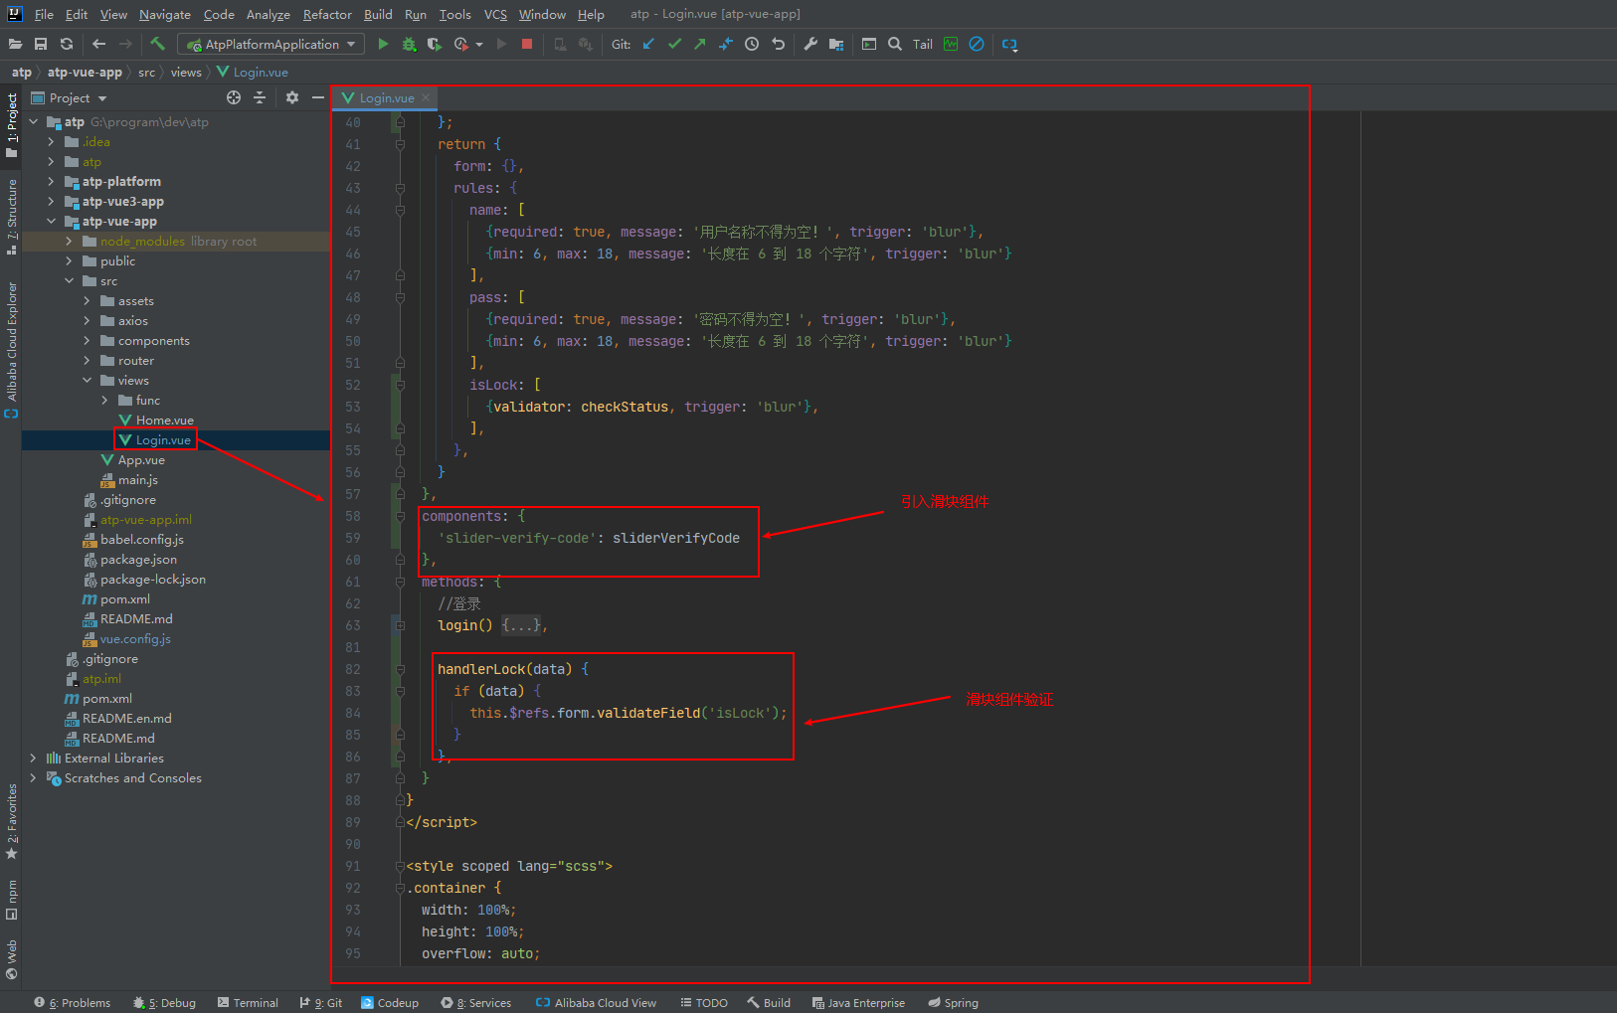Expand the atp-vue3-app module

pyautogui.click(x=52, y=202)
